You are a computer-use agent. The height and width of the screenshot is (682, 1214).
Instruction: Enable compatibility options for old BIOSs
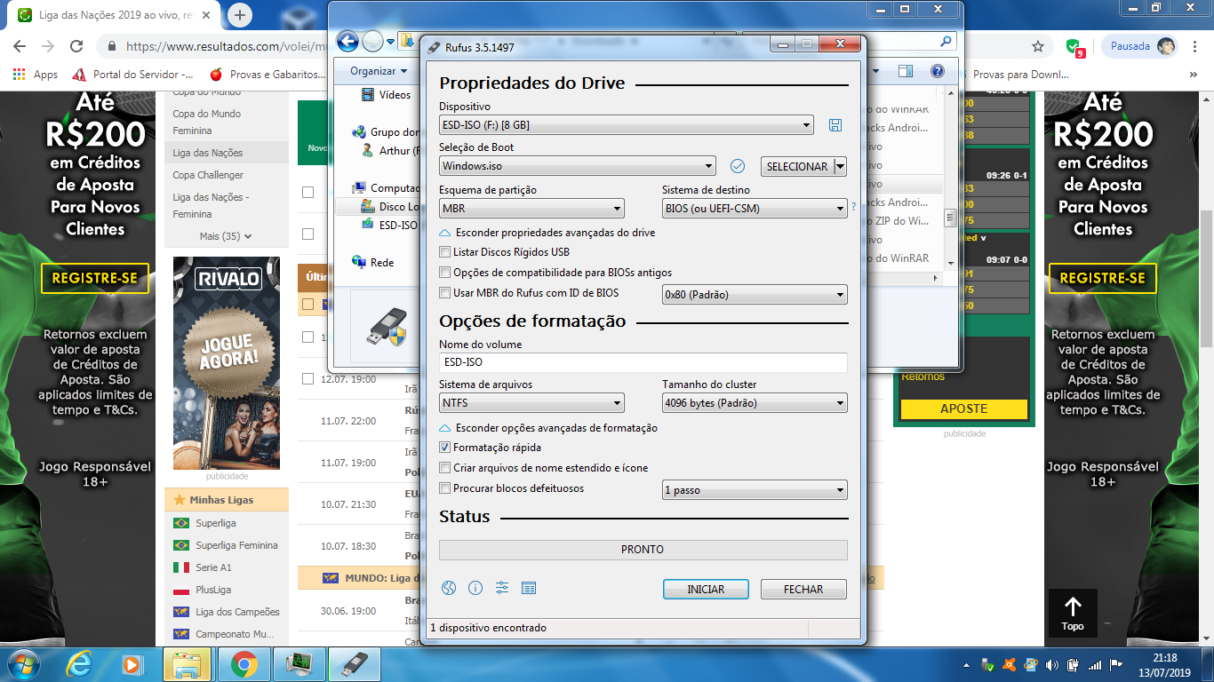pos(445,273)
